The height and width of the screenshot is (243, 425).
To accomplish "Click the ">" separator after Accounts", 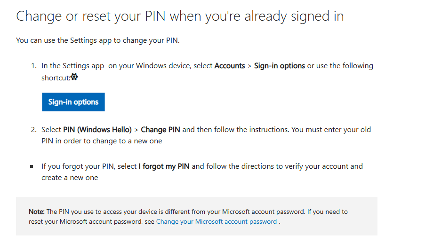I will coord(249,66).
